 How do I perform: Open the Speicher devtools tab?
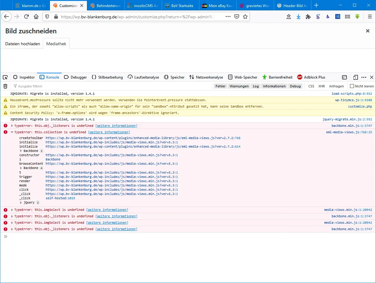(x=174, y=77)
